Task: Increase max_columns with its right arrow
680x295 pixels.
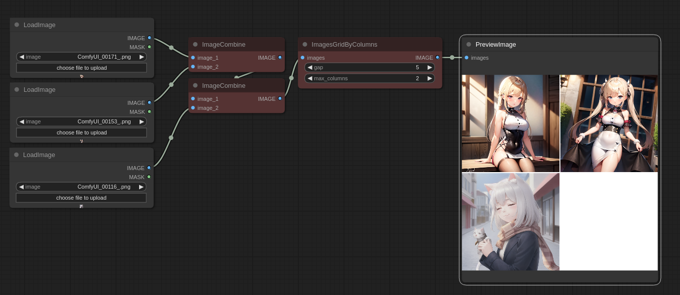Action: point(429,78)
